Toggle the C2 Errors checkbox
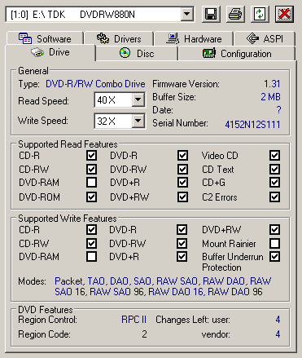This screenshot has width=302, height=358. pos(274,197)
